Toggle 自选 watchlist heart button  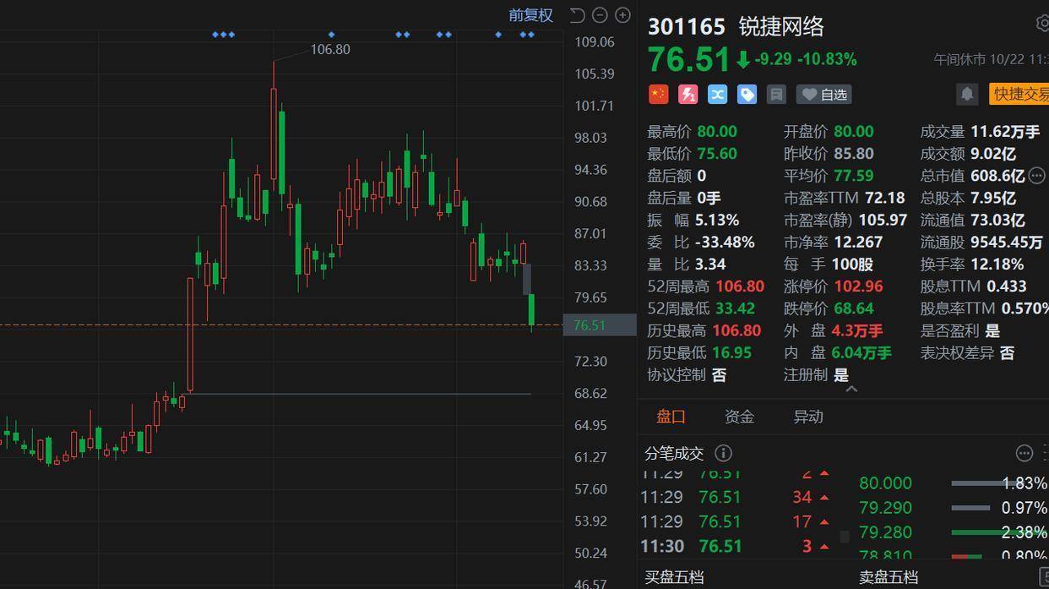point(823,94)
